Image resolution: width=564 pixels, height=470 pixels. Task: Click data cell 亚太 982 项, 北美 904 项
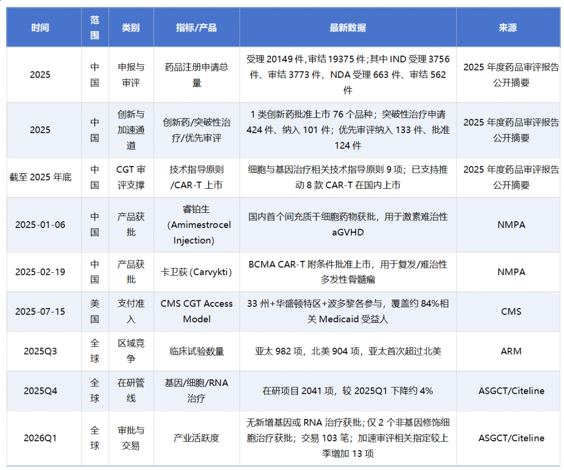[348, 351]
